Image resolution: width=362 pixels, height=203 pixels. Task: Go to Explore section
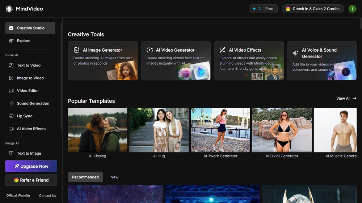30,40
